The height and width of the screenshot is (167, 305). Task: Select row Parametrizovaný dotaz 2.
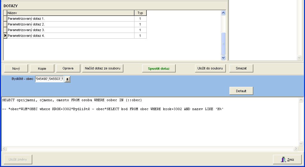click(70, 24)
